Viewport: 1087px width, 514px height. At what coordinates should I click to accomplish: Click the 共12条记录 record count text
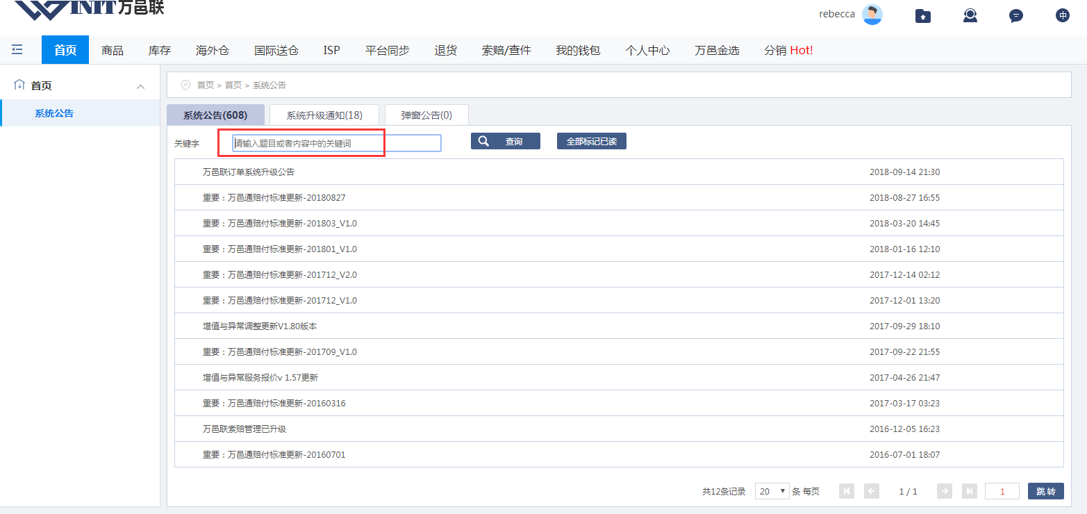724,491
